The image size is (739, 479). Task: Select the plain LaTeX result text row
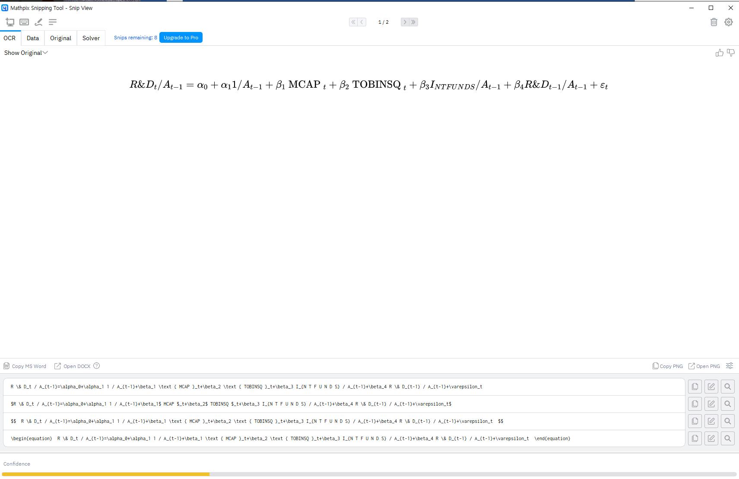point(344,387)
